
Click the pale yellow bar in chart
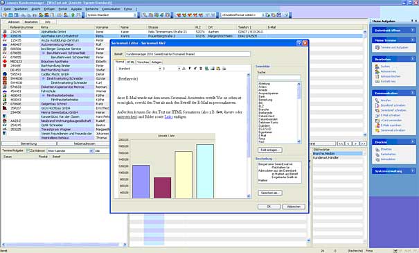tap(184, 175)
